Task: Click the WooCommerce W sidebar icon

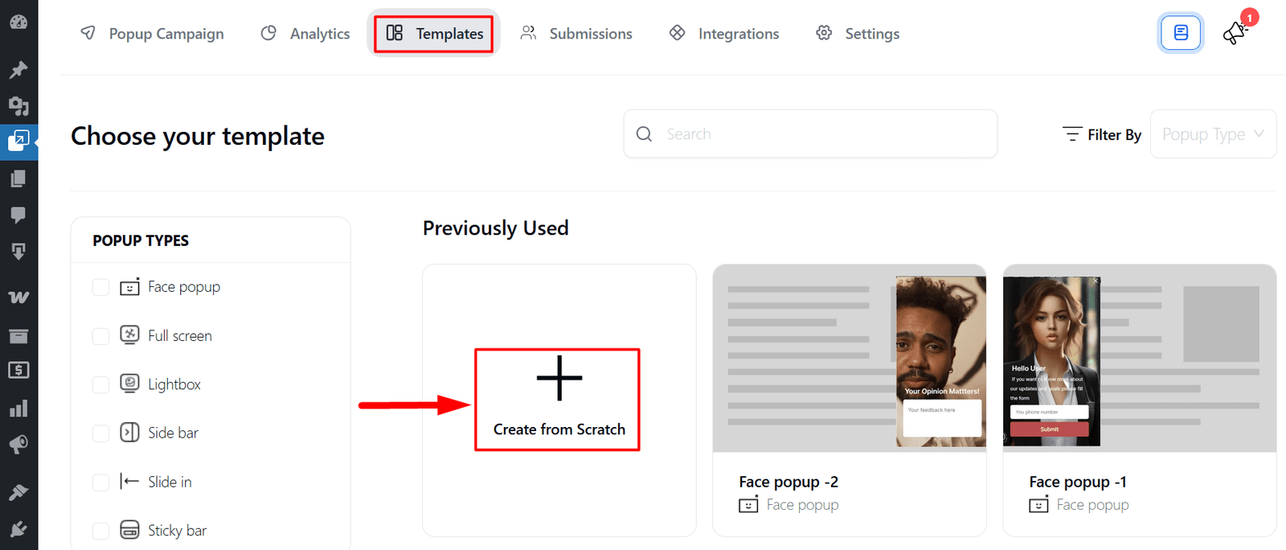Action: tap(18, 297)
